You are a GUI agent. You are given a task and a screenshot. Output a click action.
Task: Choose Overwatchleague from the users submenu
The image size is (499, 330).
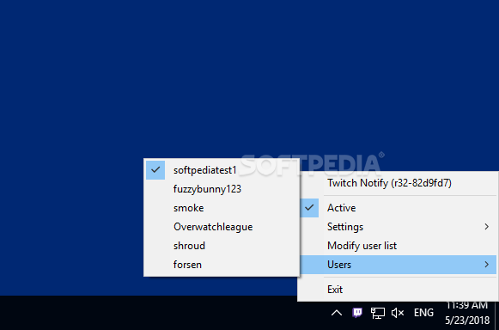point(222,227)
